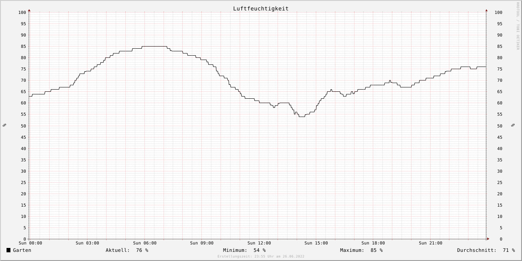Click the Durchschnitt: 71 % value
This screenshot has height=261, width=522.
(486, 250)
